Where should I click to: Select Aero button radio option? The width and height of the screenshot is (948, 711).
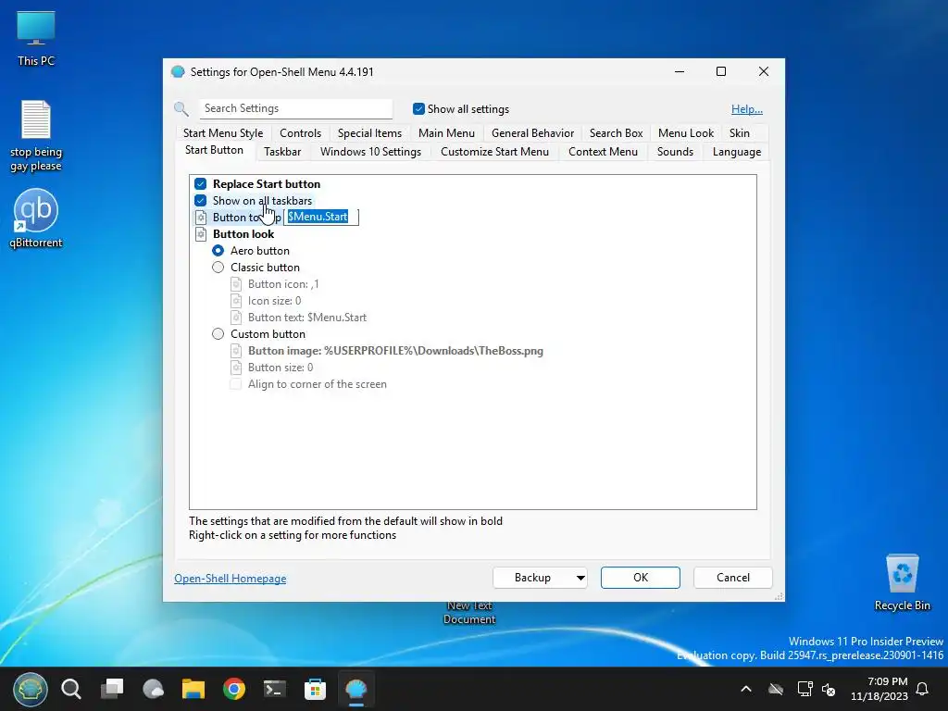[x=218, y=251]
